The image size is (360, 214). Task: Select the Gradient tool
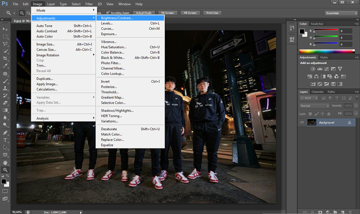coord(5,110)
